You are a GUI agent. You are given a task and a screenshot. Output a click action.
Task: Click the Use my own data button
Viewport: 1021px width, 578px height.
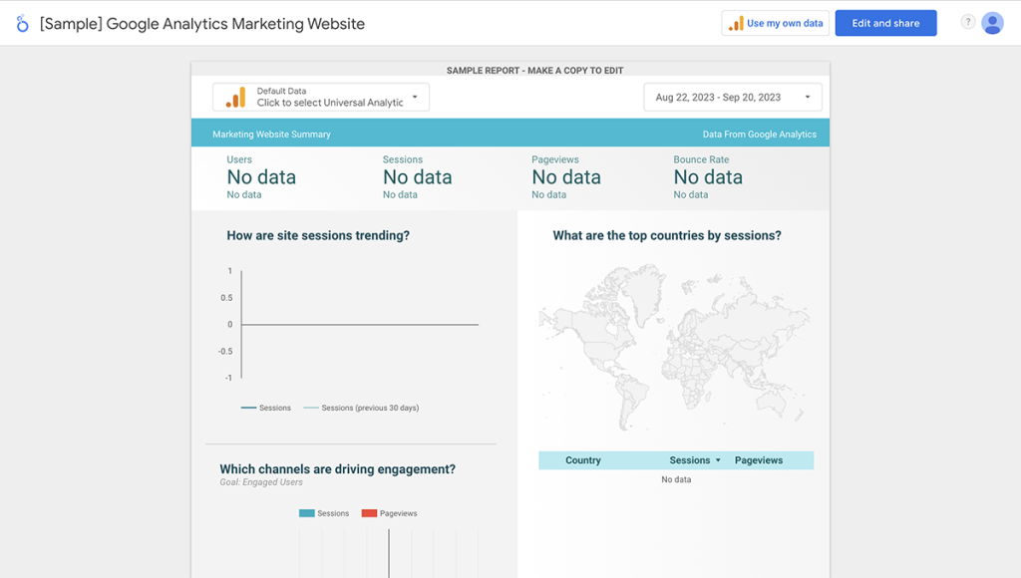776,23
